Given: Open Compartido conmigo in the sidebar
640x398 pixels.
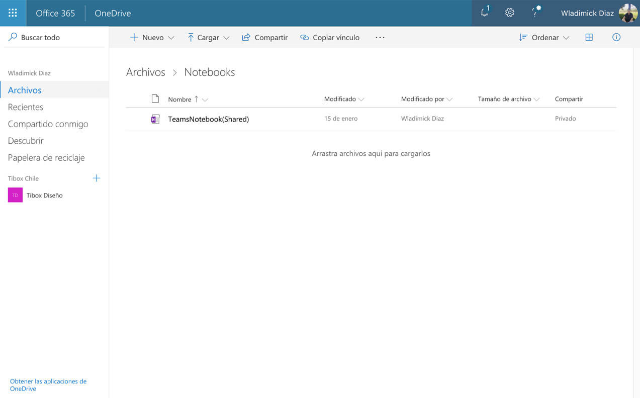Looking at the screenshot, I should (48, 124).
